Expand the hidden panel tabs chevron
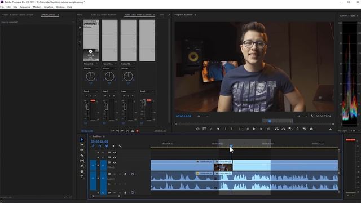The height and width of the screenshot is (203, 361). [x=169, y=15]
